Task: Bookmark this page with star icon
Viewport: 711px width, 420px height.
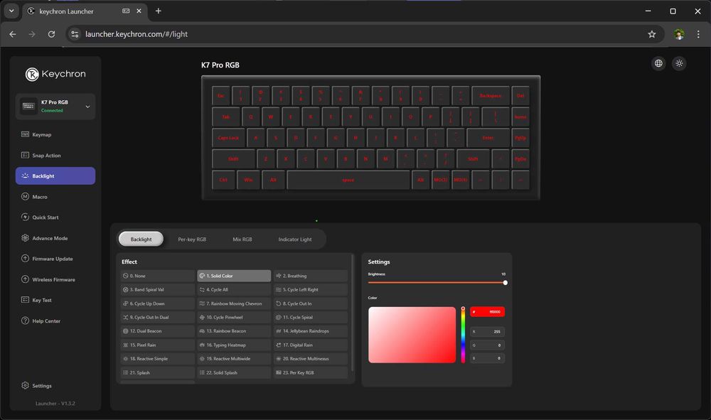Action: tap(651, 34)
